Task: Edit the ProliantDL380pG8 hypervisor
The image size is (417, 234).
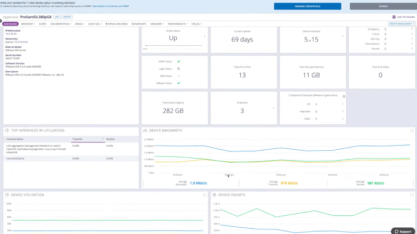Action: coord(57,17)
